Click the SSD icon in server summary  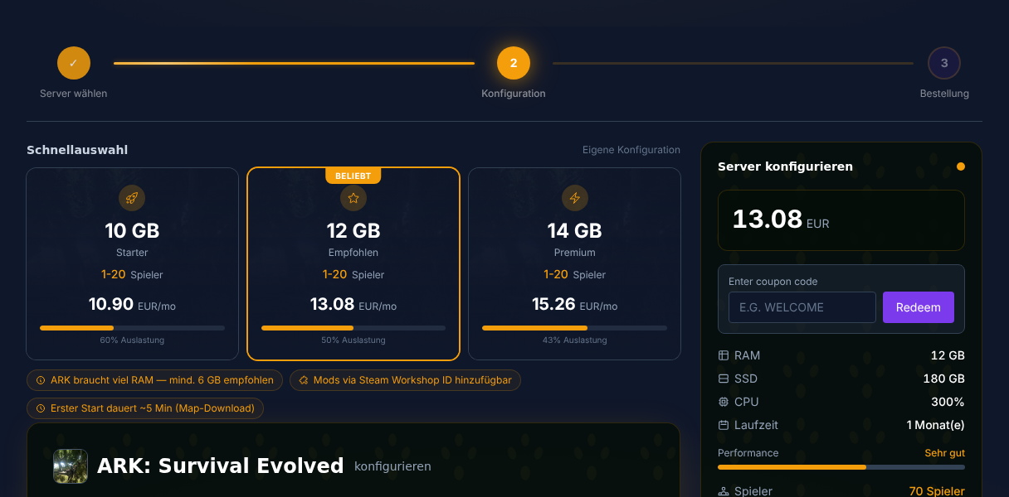pyautogui.click(x=724, y=379)
